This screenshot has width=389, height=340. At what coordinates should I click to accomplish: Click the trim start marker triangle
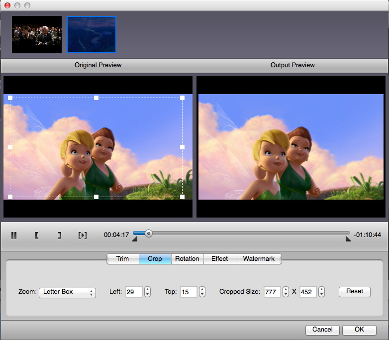pos(135,239)
